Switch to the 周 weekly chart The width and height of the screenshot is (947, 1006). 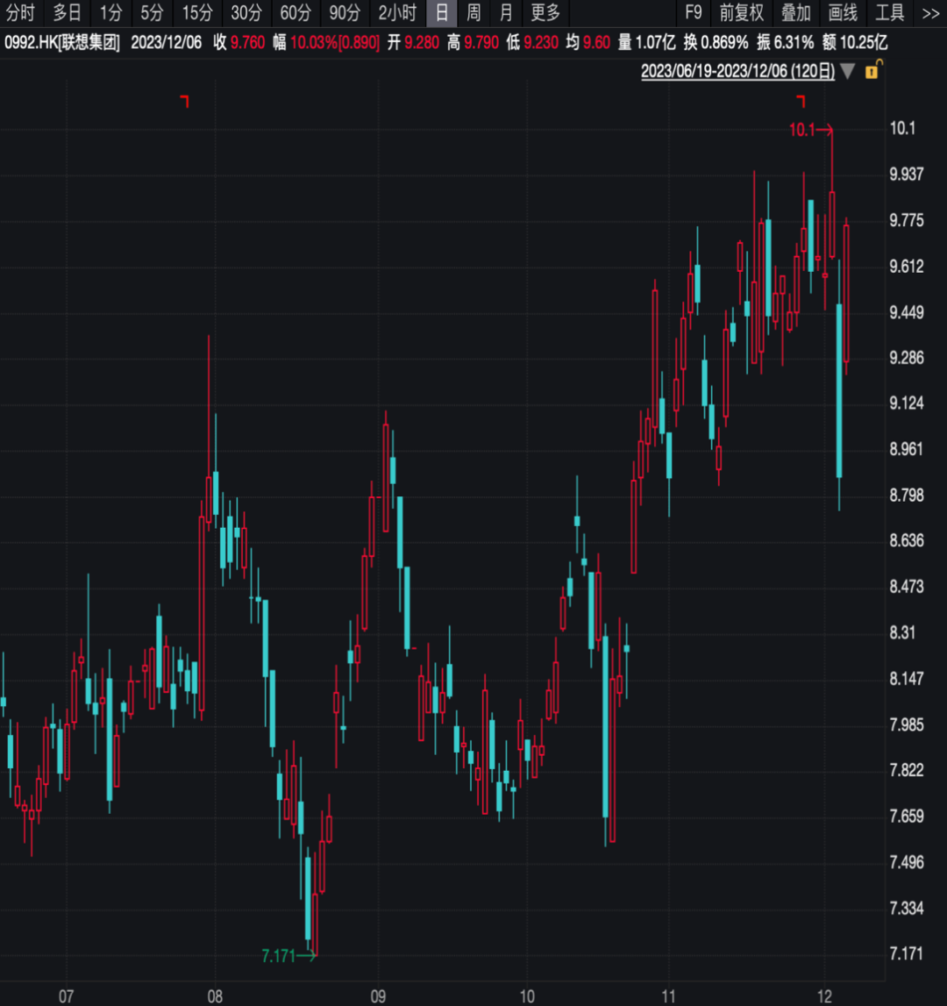(x=473, y=13)
